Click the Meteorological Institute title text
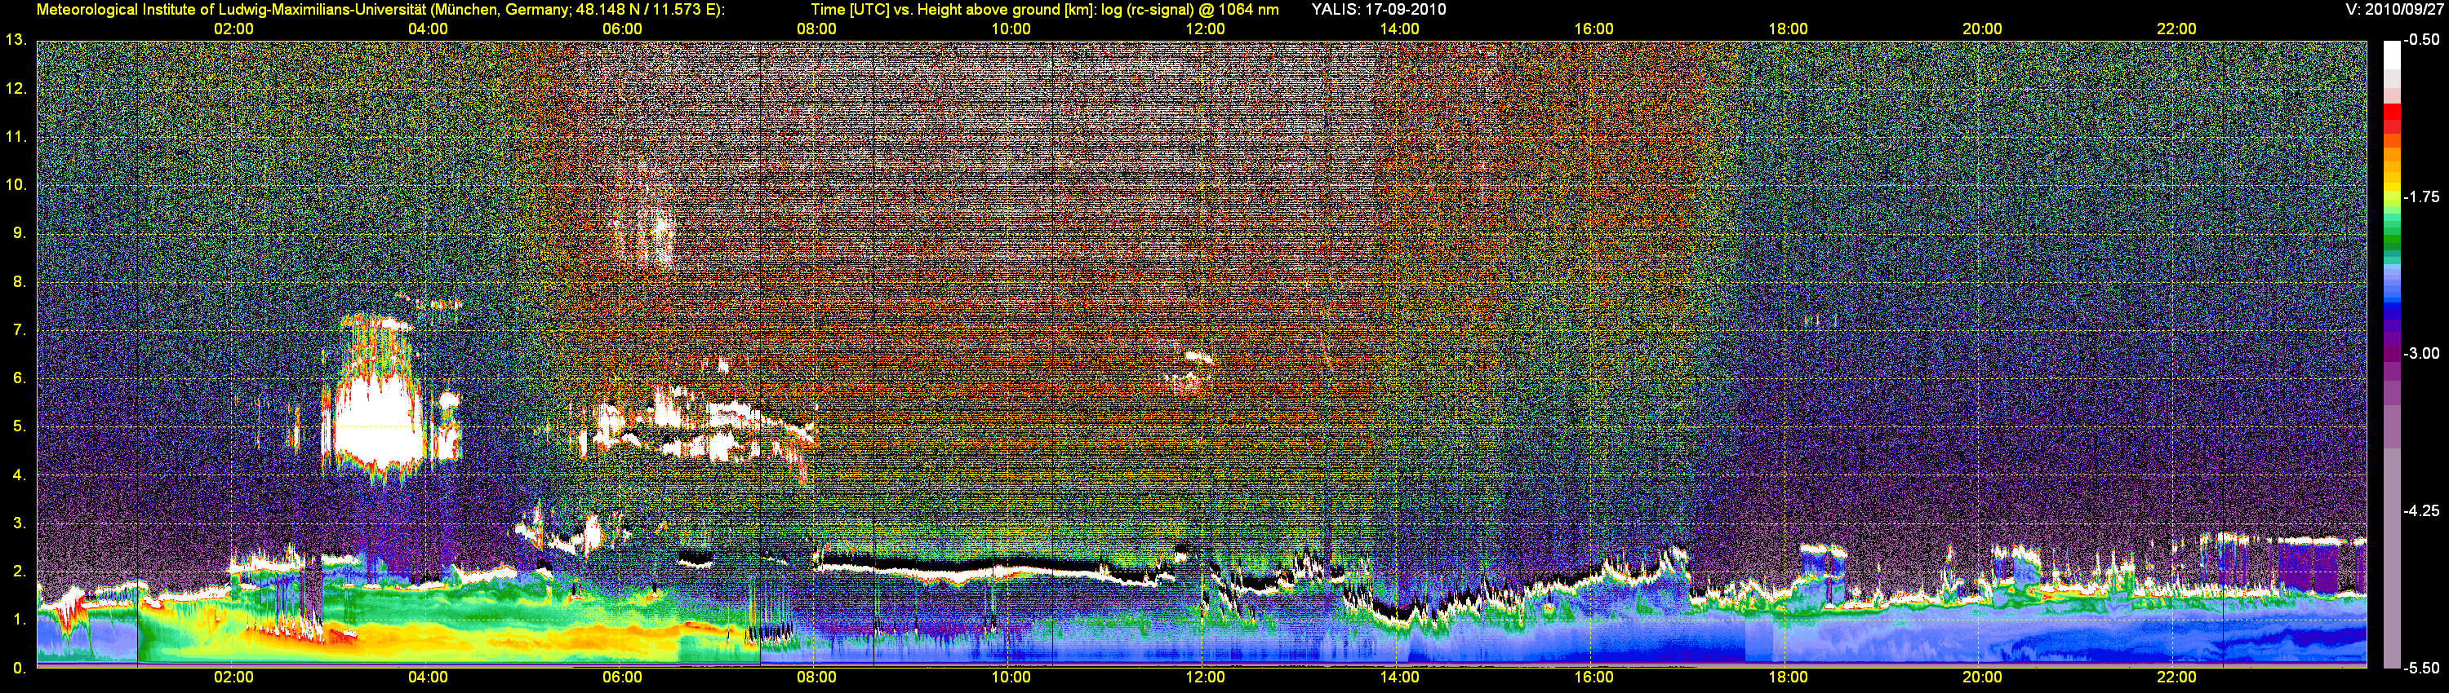Viewport: 2449px width, 693px height. 380,10
